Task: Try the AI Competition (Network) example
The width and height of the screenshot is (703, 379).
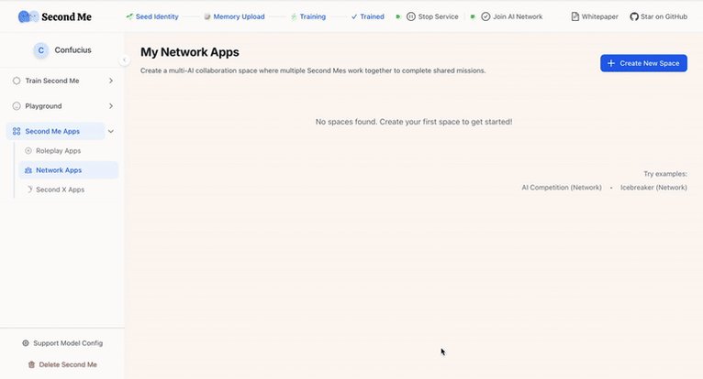Action: [x=562, y=188]
